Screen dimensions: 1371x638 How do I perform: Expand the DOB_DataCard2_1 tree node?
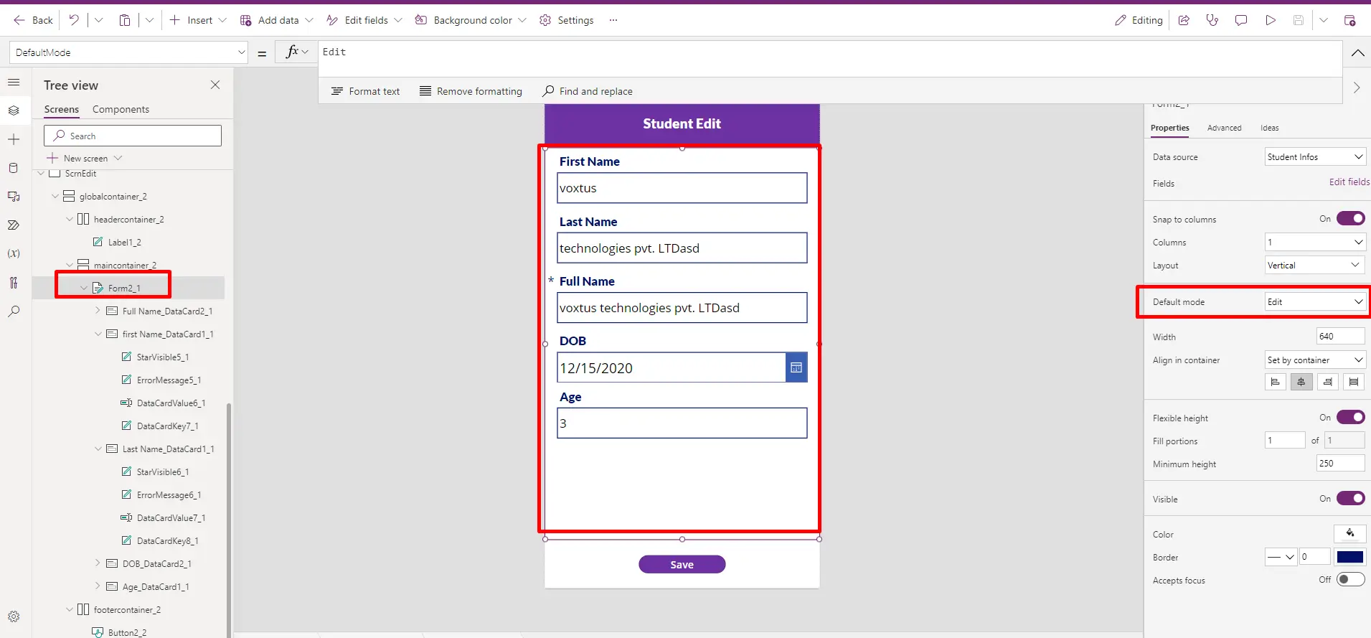pos(98,563)
